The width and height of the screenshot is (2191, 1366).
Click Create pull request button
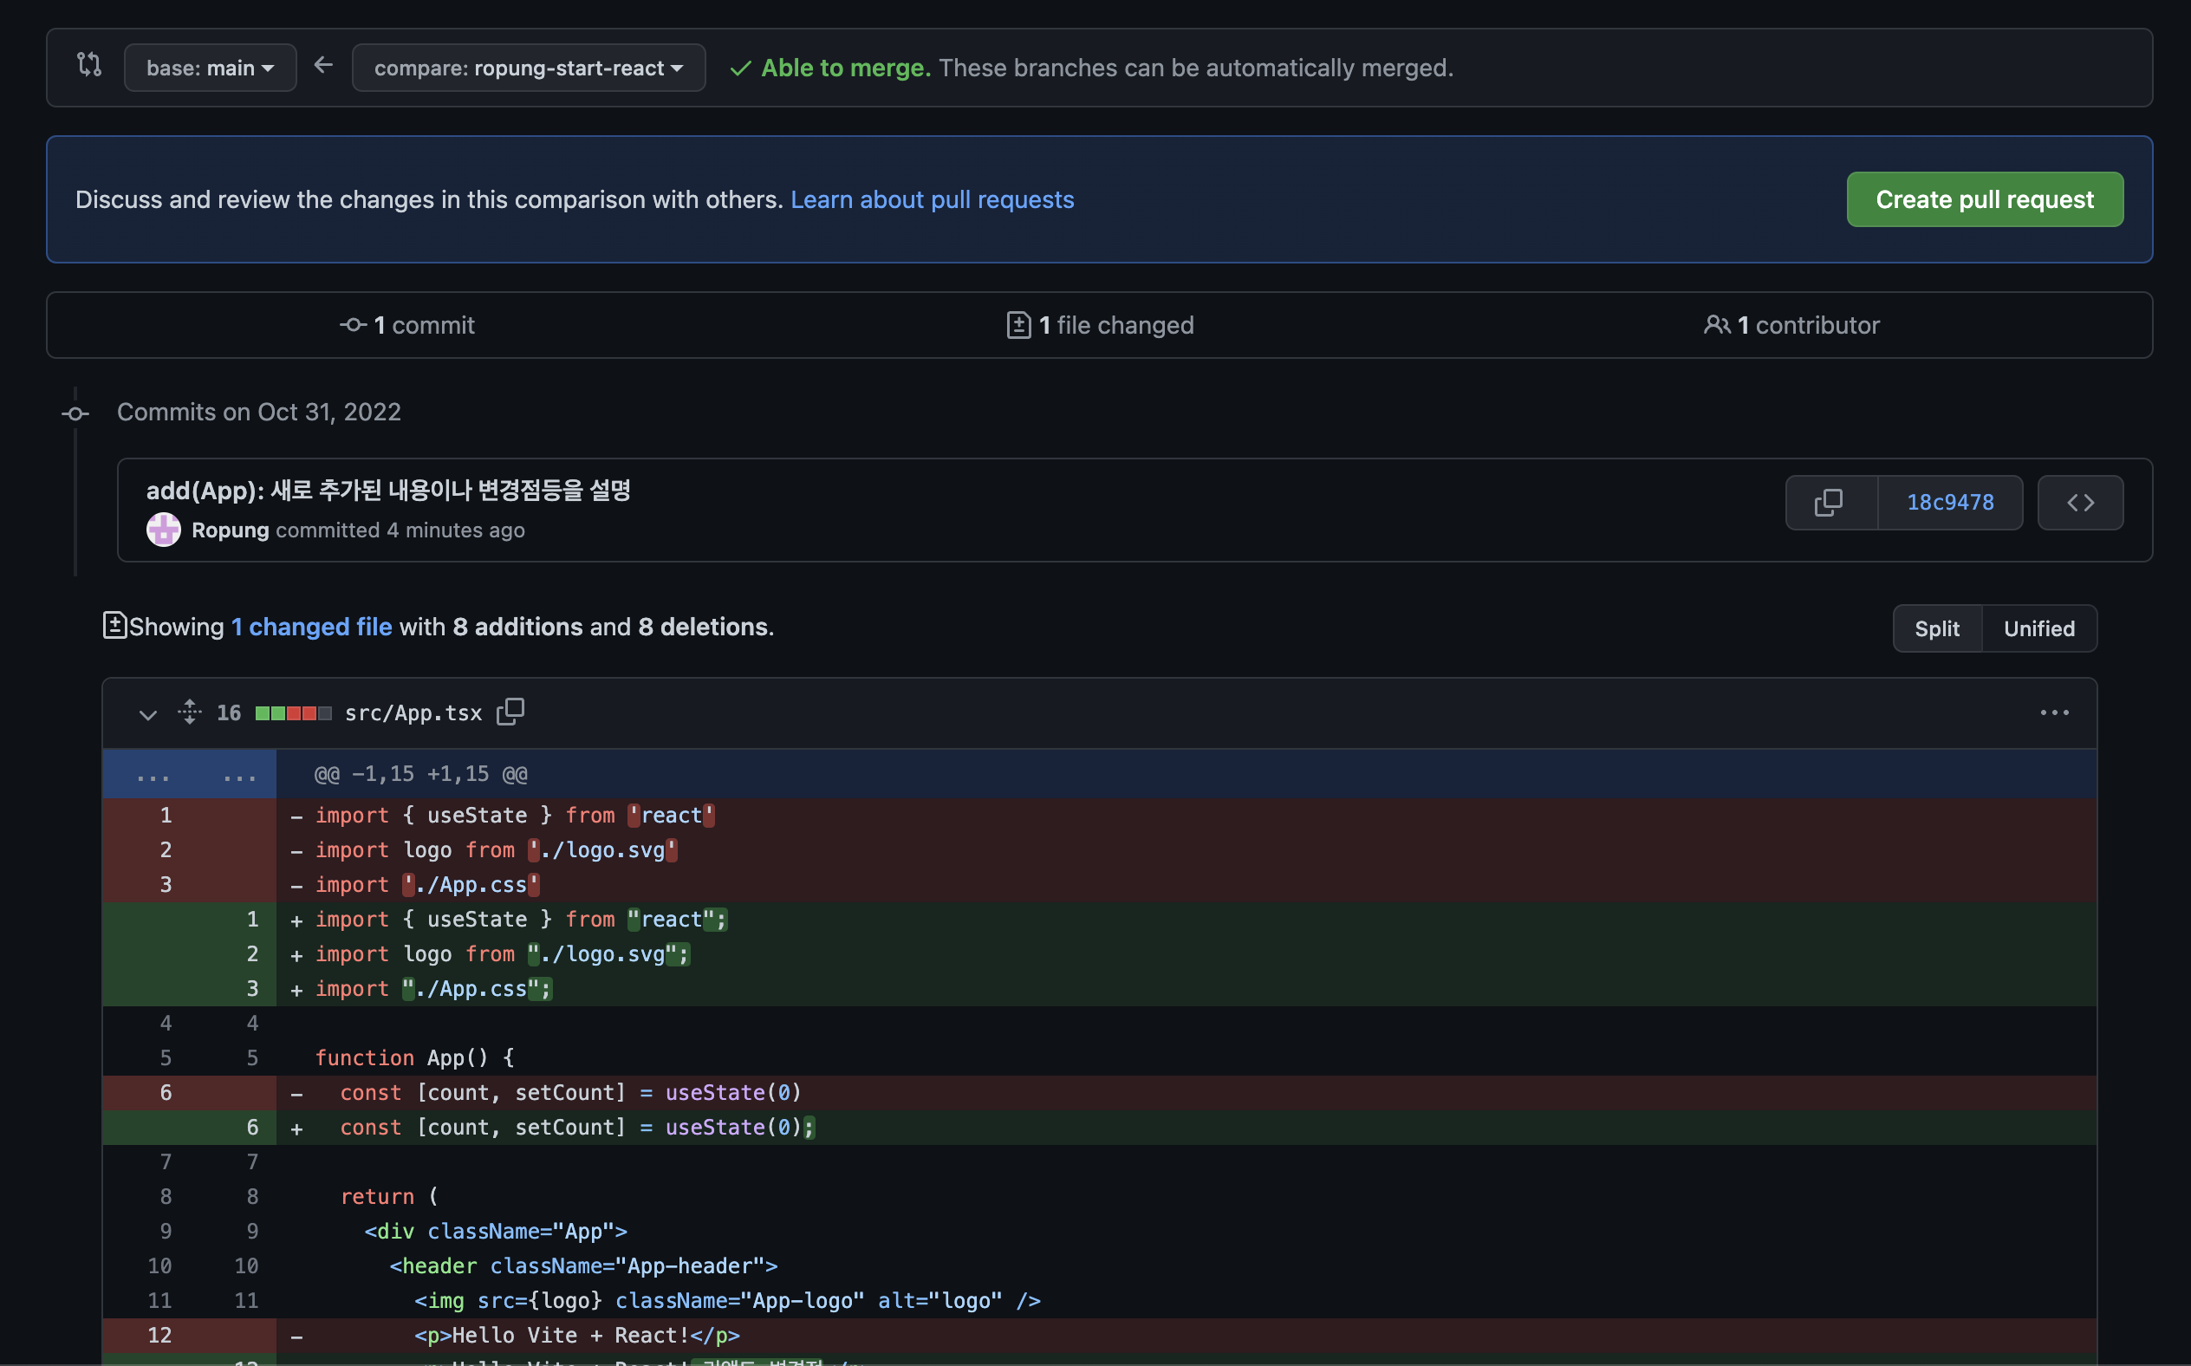click(x=1984, y=199)
